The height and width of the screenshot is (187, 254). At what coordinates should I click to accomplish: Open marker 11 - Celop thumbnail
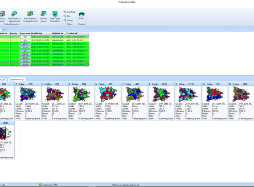[x=241, y=94]
